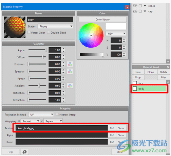Tick the Nearest interp. checkbox
The height and width of the screenshot is (156, 171).
point(57,114)
